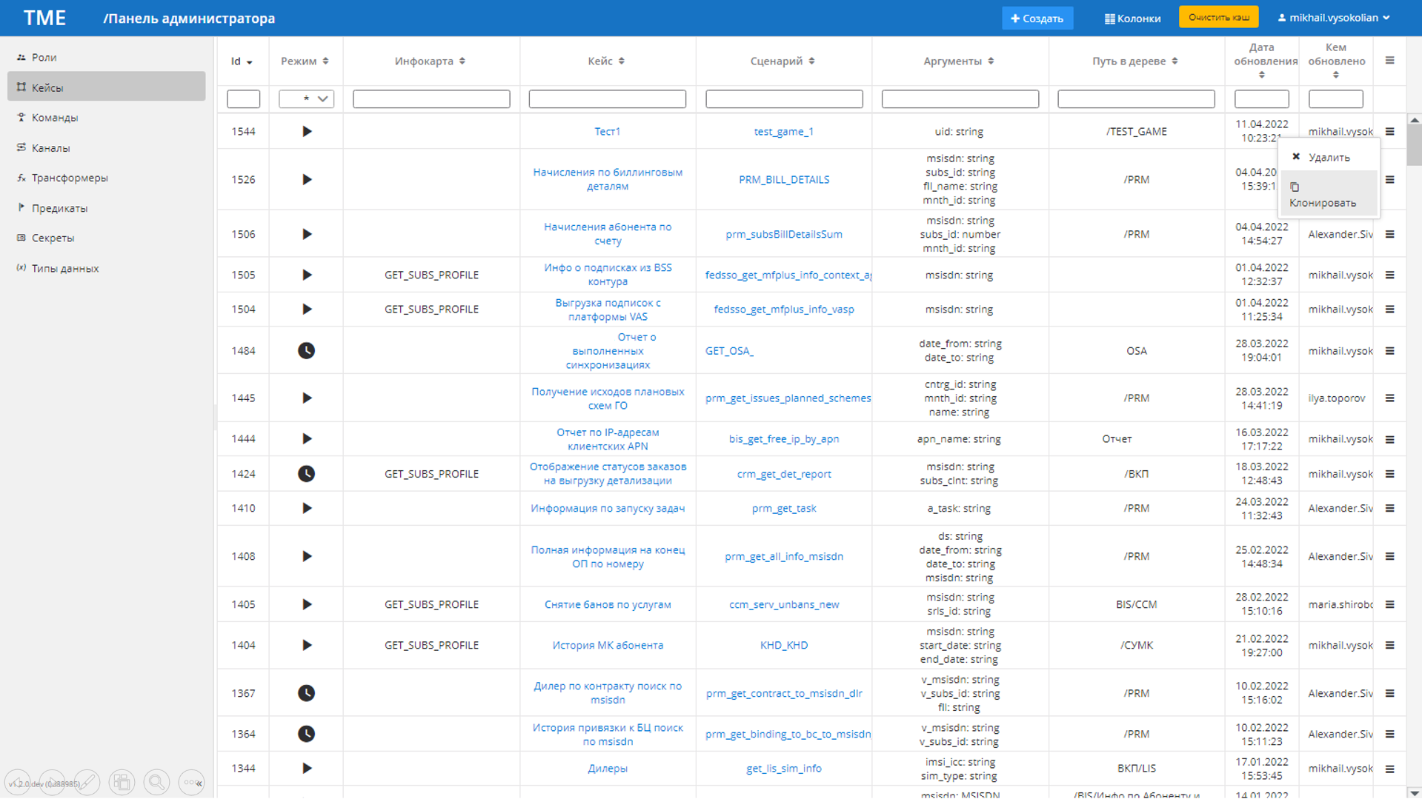
Task: Click the ilya.toporov cell
Action: click(x=1336, y=398)
